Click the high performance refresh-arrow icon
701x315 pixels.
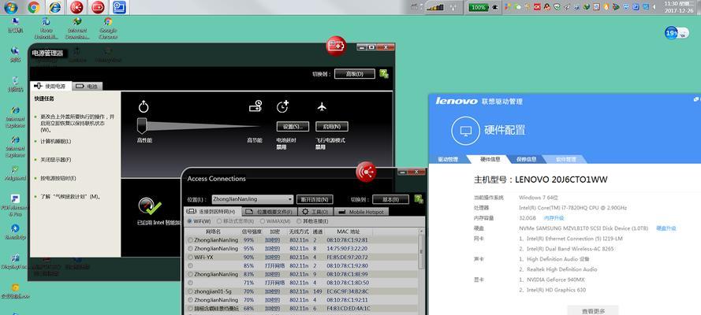pos(144,106)
